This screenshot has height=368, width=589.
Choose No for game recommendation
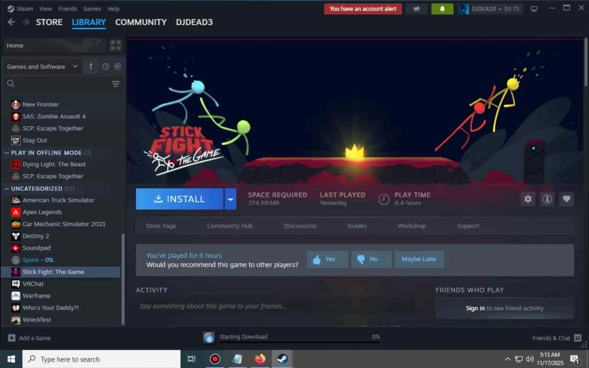coord(371,259)
